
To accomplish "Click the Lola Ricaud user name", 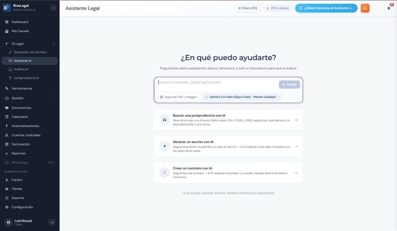I will 23,221.
